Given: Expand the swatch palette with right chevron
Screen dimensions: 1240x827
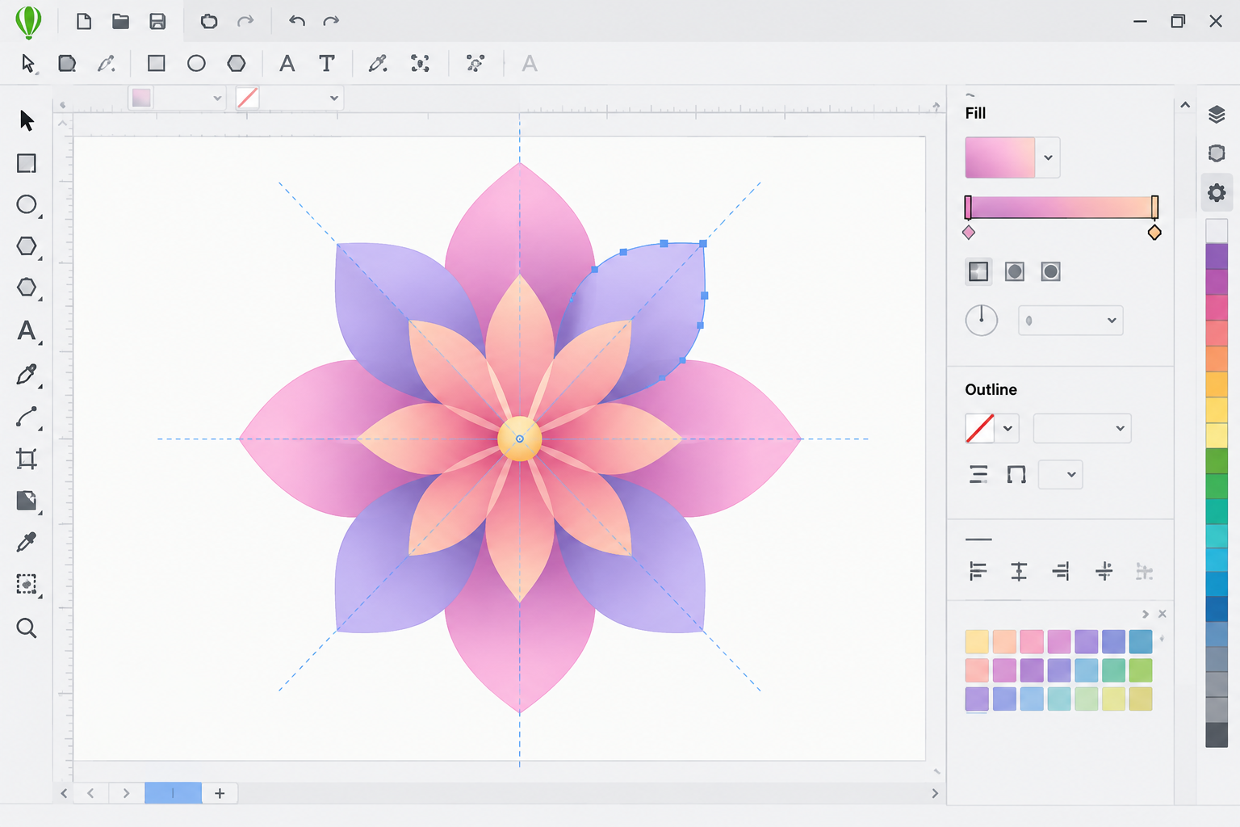Looking at the screenshot, I should pyautogui.click(x=1145, y=614).
